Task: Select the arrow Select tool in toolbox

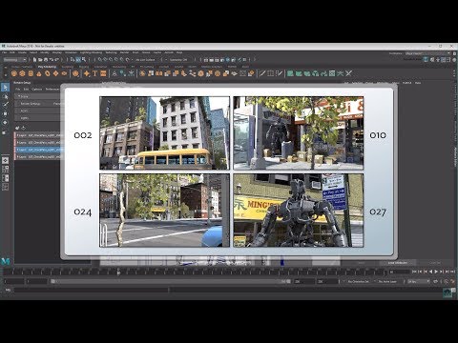Action: tap(6, 88)
